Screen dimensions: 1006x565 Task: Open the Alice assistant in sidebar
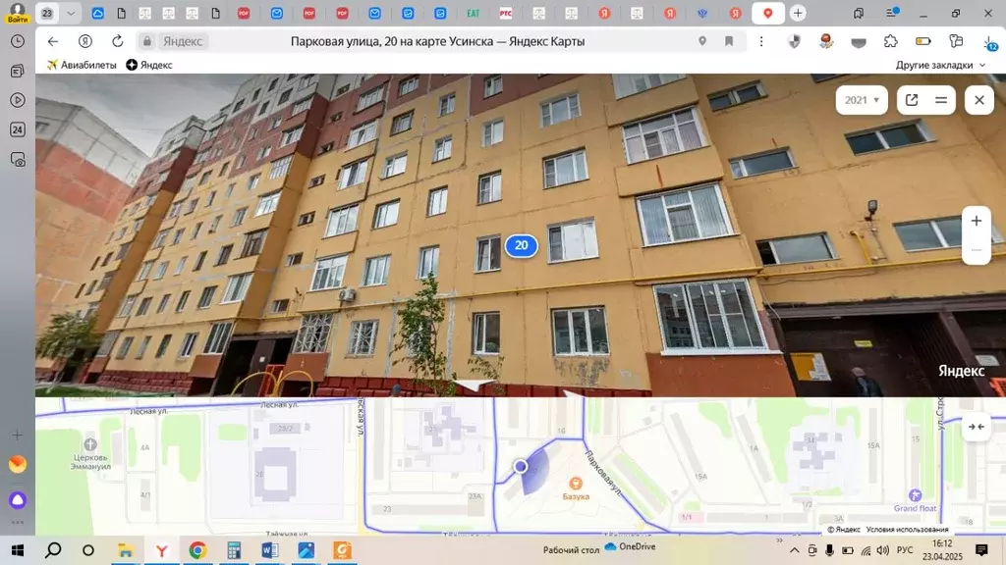(x=18, y=500)
